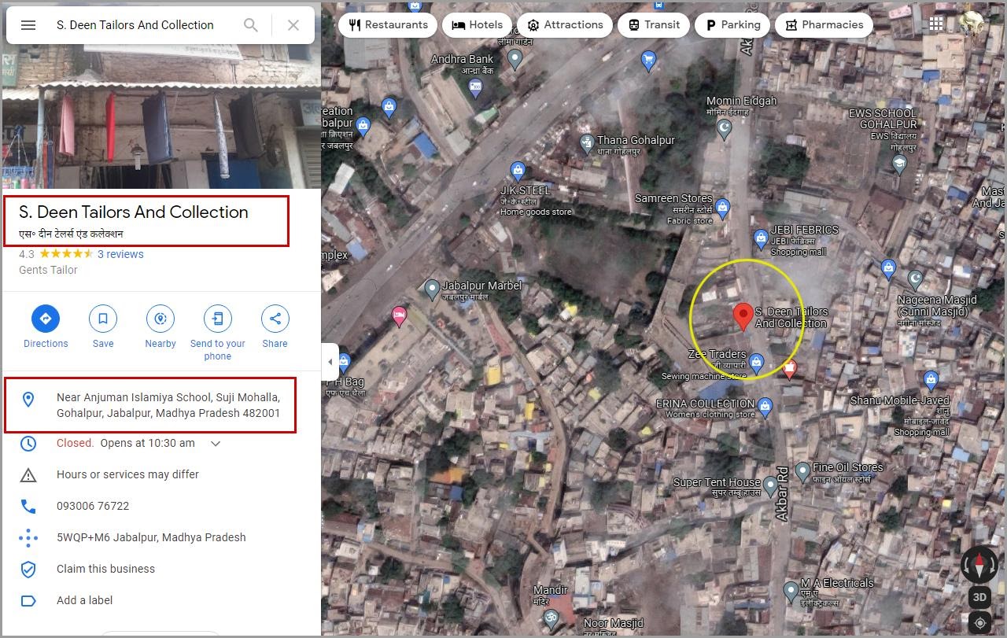Show your location target icon
The image size is (1007, 638).
pos(979,623)
